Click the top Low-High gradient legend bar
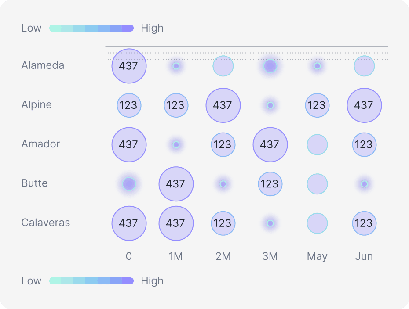 (91, 28)
